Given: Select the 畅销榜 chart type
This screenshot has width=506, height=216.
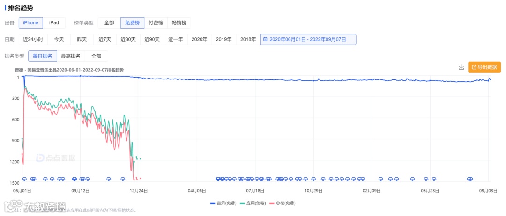Looking at the screenshot, I should pyautogui.click(x=179, y=23).
